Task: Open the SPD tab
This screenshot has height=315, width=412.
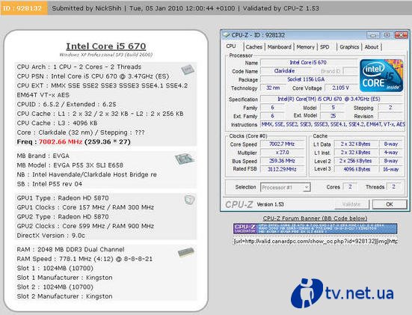Action: coord(325,47)
